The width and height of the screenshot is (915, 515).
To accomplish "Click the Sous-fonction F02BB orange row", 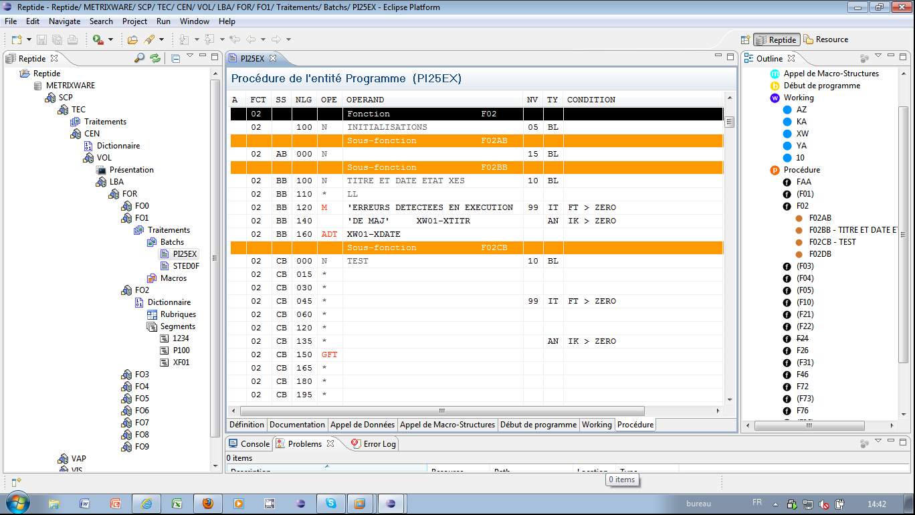I will coord(476,167).
